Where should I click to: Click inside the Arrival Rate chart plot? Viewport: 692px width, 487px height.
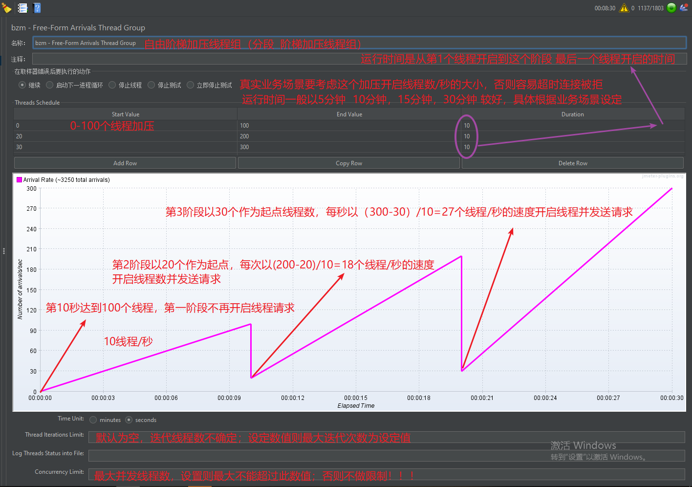tap(356, 289)
